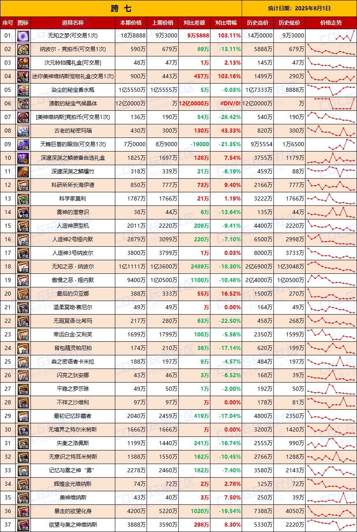Click the icon for 天帷巨兽的眼泪
The height and width of the screenshot is (532, 357).
coord(23,145)
